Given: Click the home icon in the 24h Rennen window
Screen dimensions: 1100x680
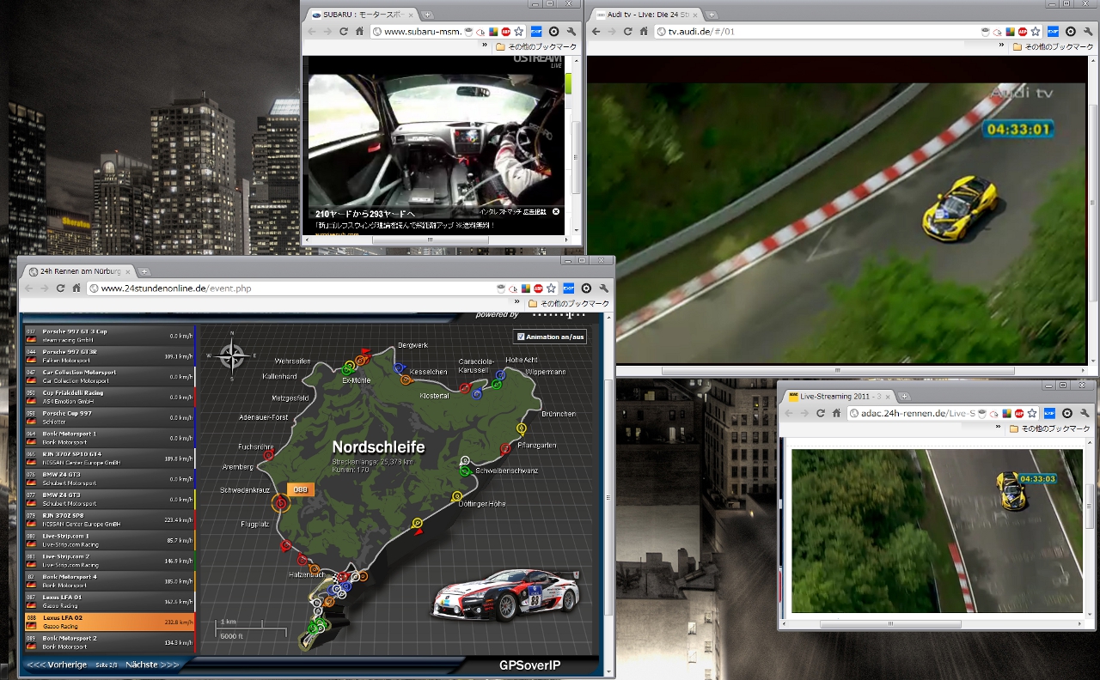Looking at the screenshot, I should [76, 288].
